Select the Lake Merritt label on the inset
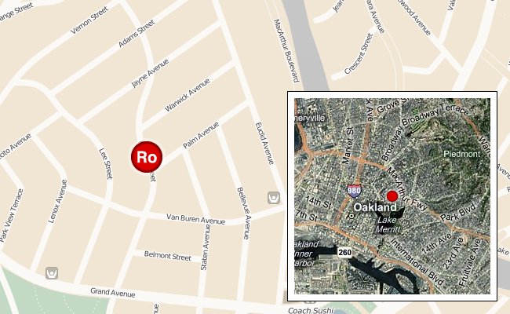The width and height of the screenshot is (510, 314). click(388, 225)
